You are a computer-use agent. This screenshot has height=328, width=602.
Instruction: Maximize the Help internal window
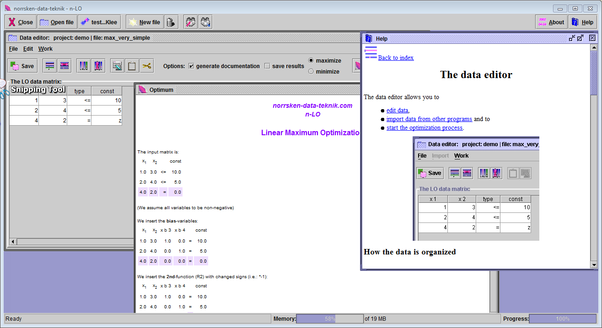pyautogui.click(x=580, y=38)
